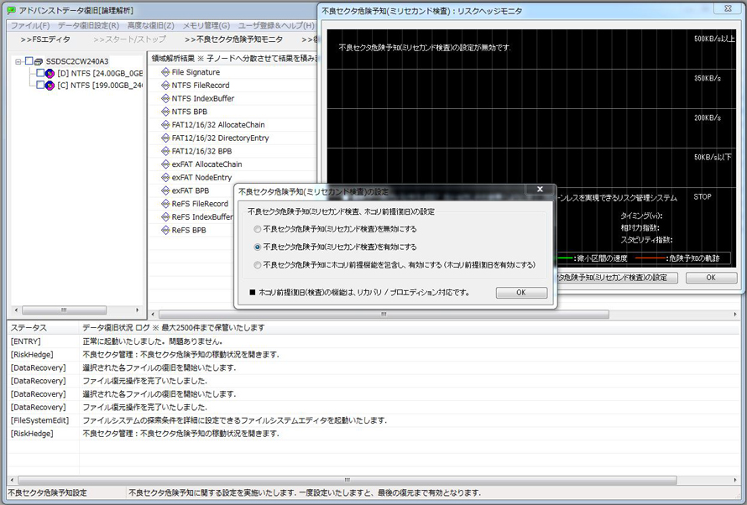
Task: Click the File Signature node icon
Action: pyautogui.click(x=165, y=72)
